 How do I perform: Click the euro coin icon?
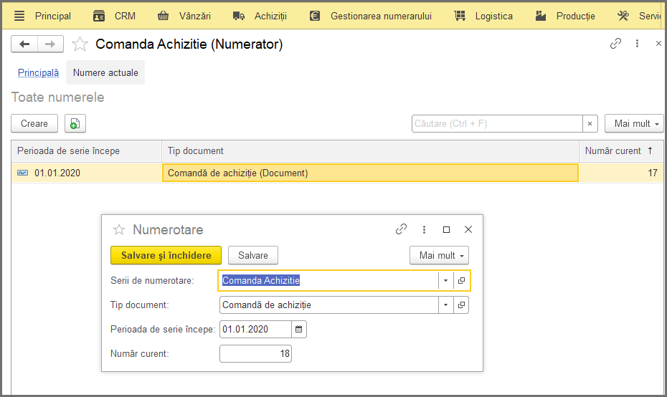[x=315, y=16]
